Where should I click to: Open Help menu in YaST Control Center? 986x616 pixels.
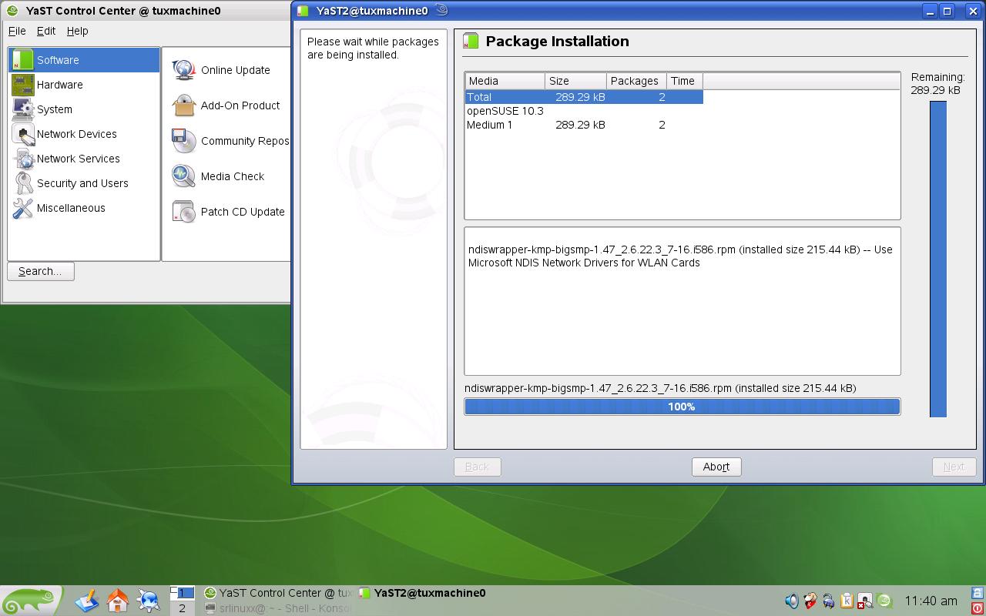pyautogui.click(x=77, y=31)
